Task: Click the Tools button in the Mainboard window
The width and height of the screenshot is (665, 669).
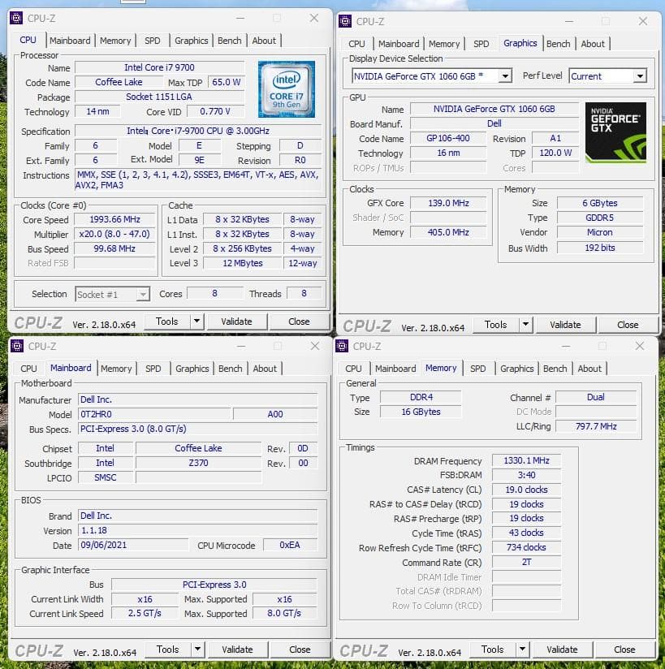Action: [168, 650]
